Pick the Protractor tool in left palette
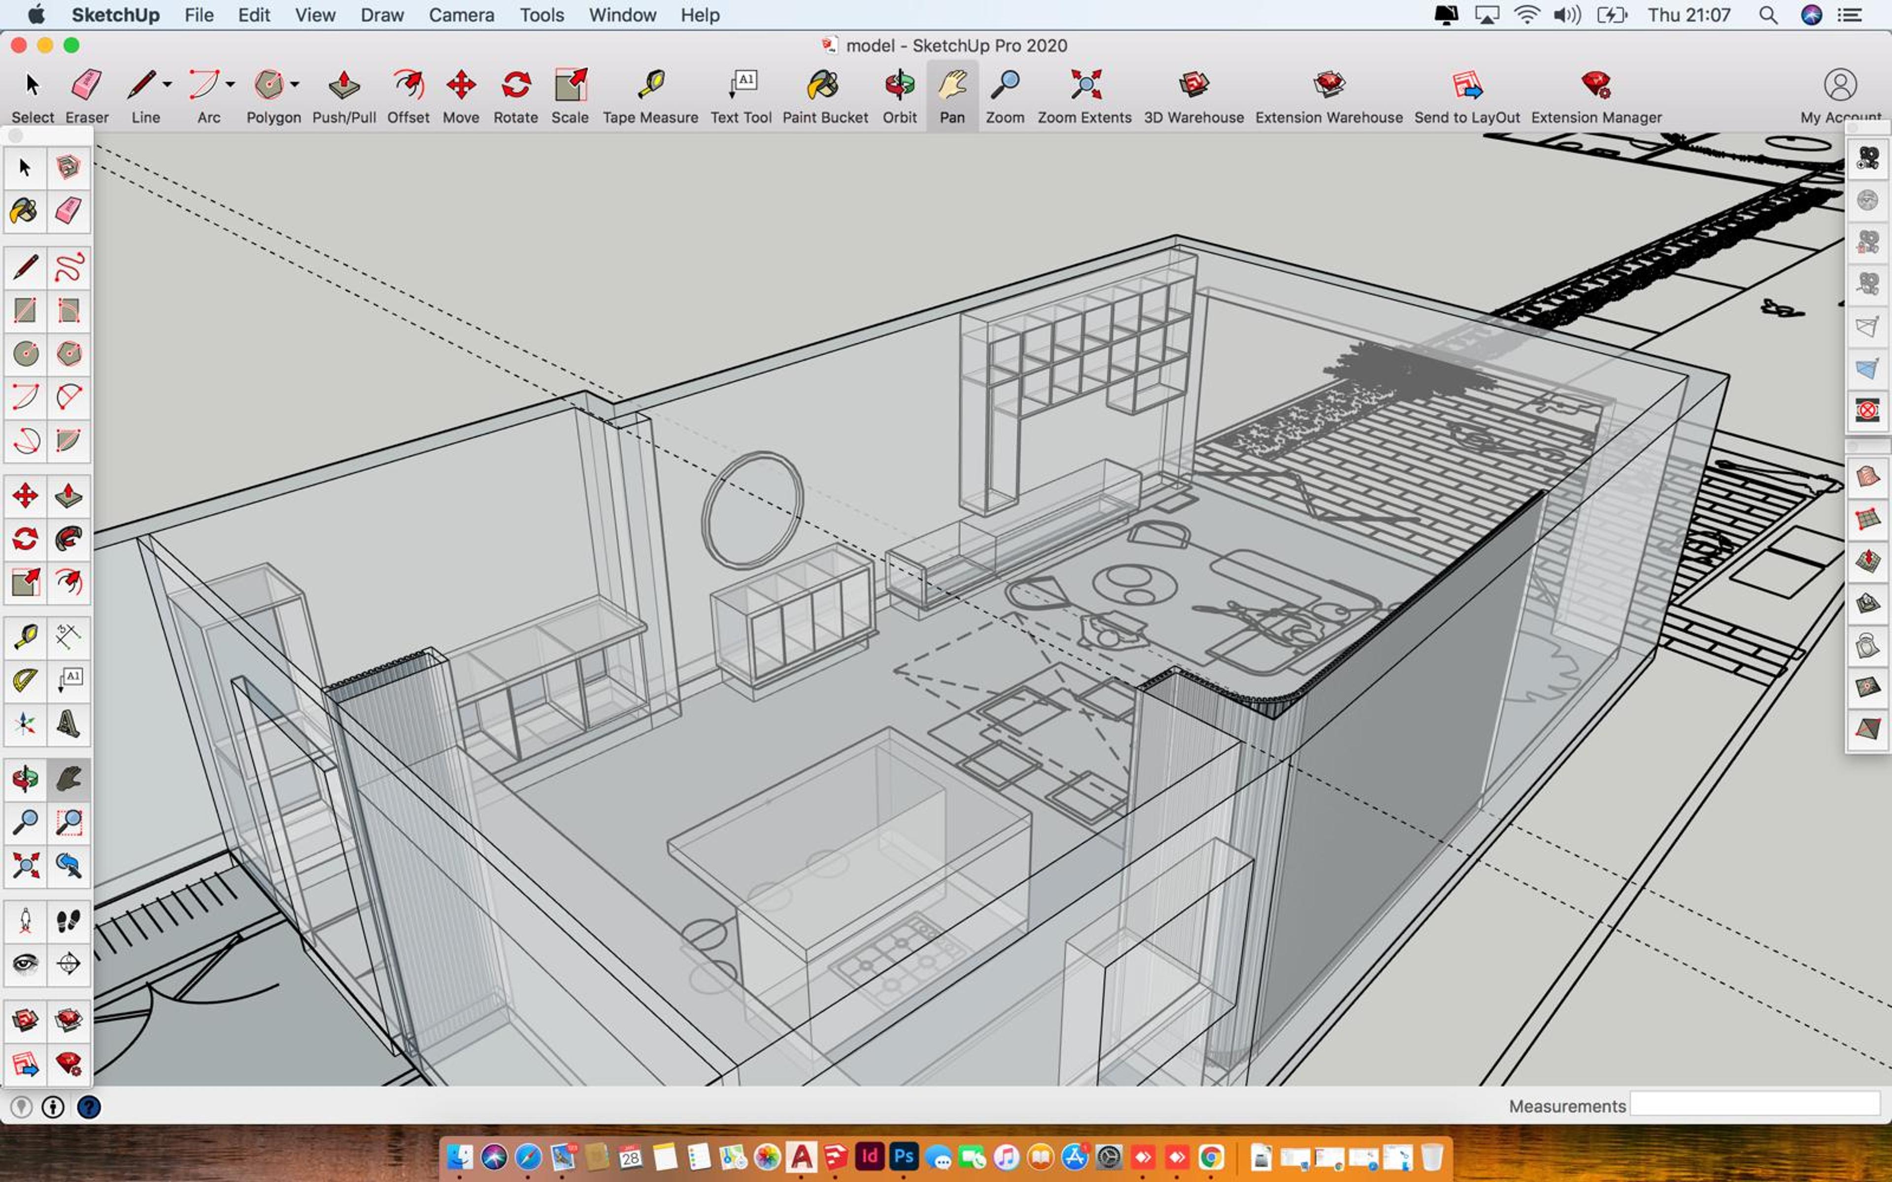Image resolution: width=1892 pixels, height=1182 pixels. (25, 680)
